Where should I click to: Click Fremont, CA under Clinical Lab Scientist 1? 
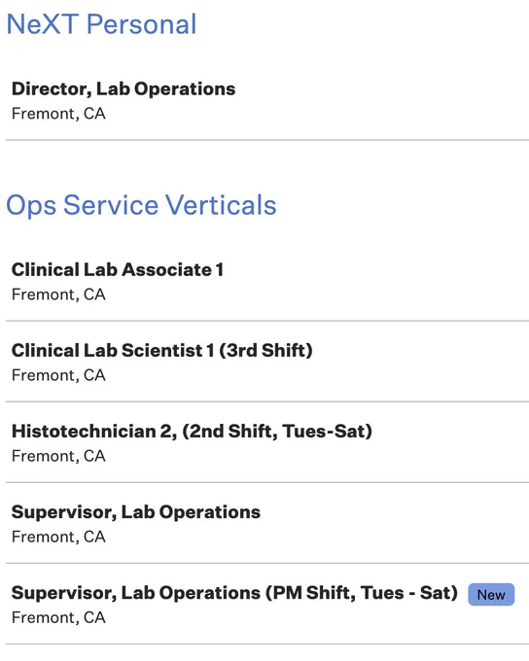click(x=58, y=375)
